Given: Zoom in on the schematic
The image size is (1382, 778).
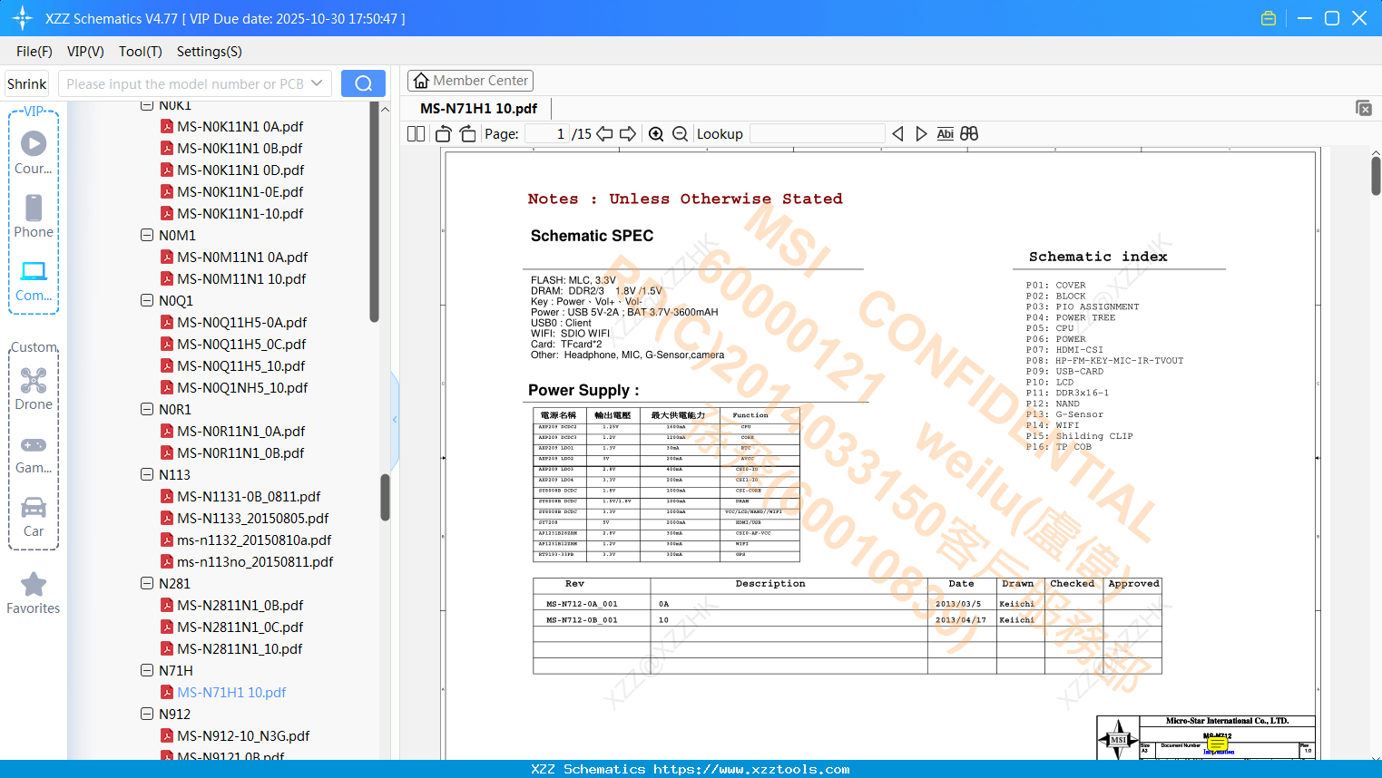Looking at the screenshot, I should (656, 134).
